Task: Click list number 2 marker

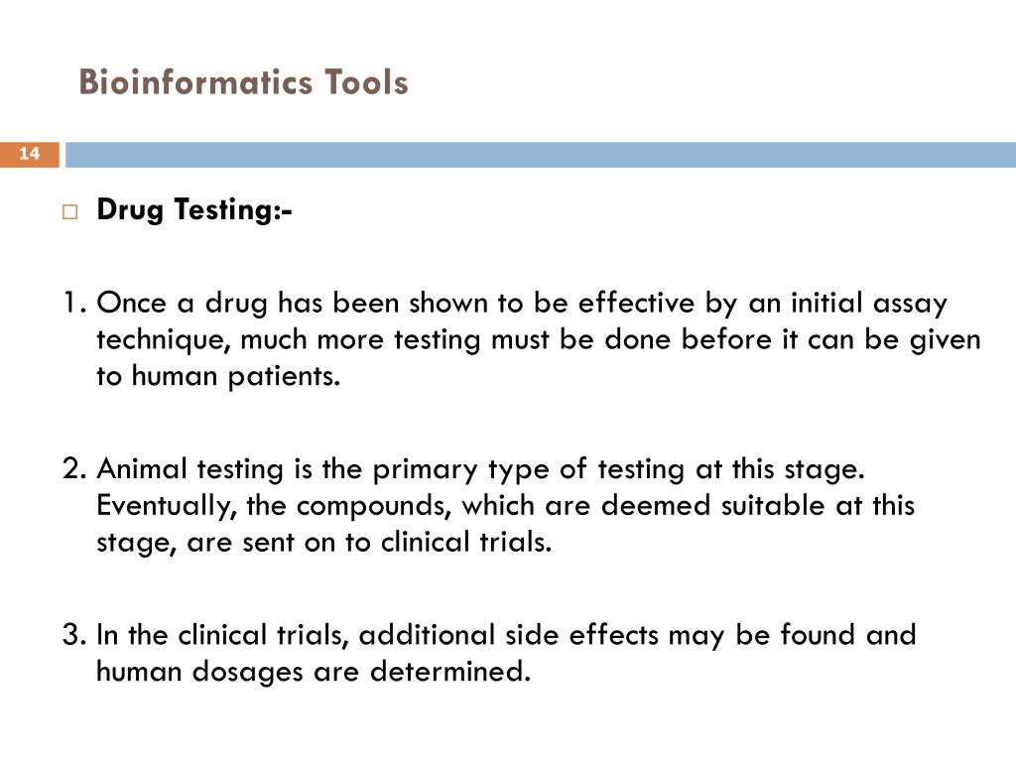Action: (x=73, y=468)
